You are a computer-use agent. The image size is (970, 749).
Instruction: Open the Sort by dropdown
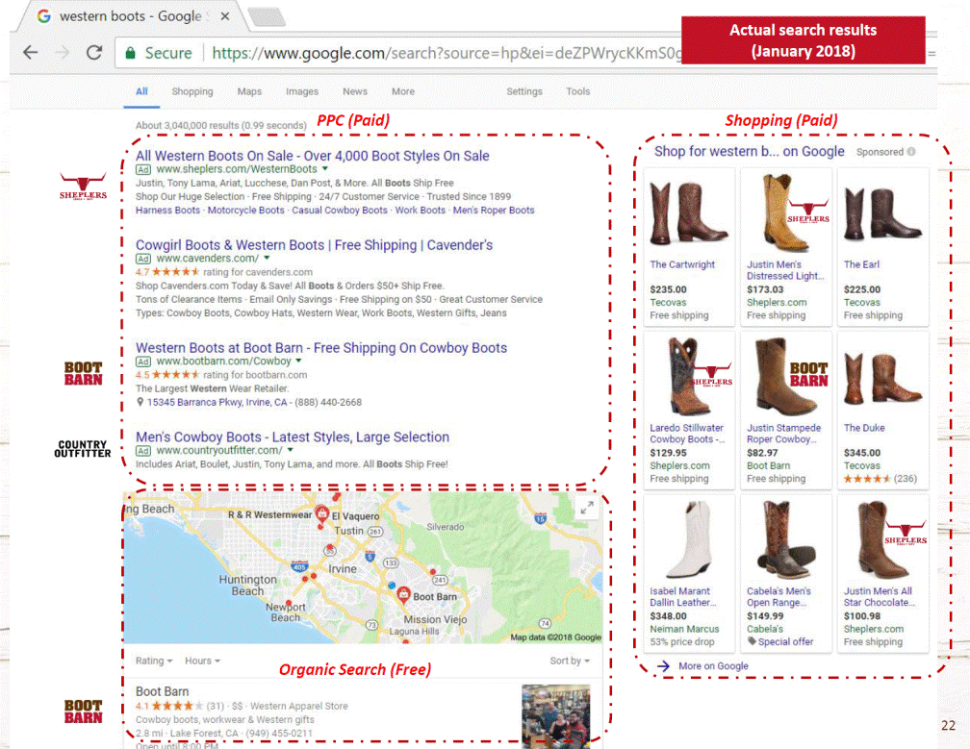[x=569, y=661]
